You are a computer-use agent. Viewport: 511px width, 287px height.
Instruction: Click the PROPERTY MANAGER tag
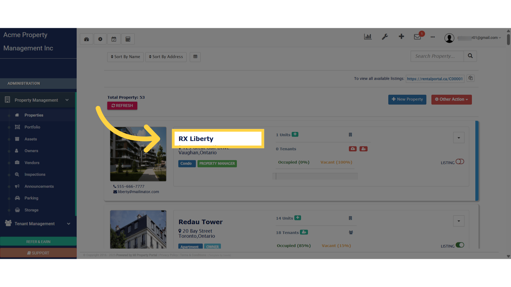[x=217, y=163]
